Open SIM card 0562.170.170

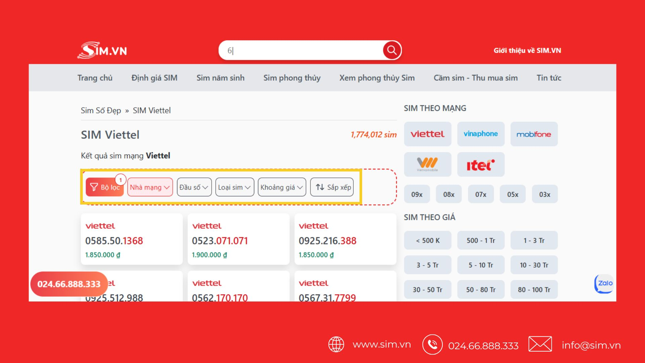coord(239,286)
